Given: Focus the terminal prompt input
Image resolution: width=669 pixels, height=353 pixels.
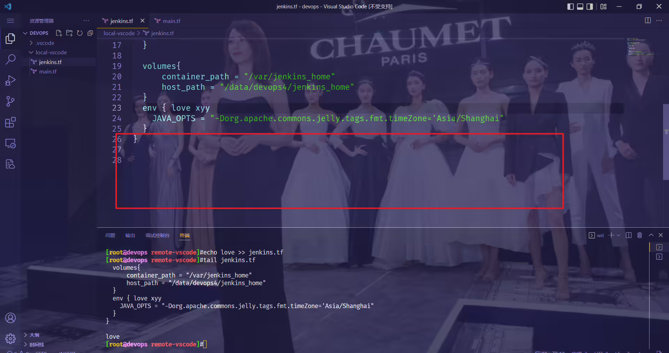Looking at the screenshot, I should pyautogui.click(x=205, y=344).
